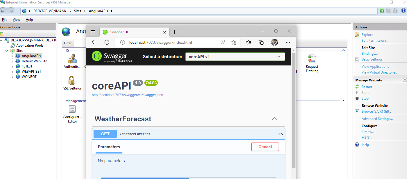Open the Edge Collections icon

point(261,42)
